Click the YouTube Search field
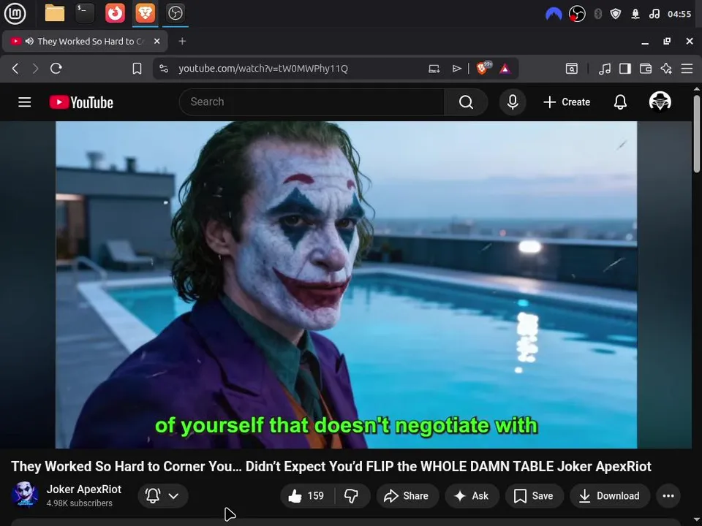Viewport: 702px width, 526px height. (312, 102)
